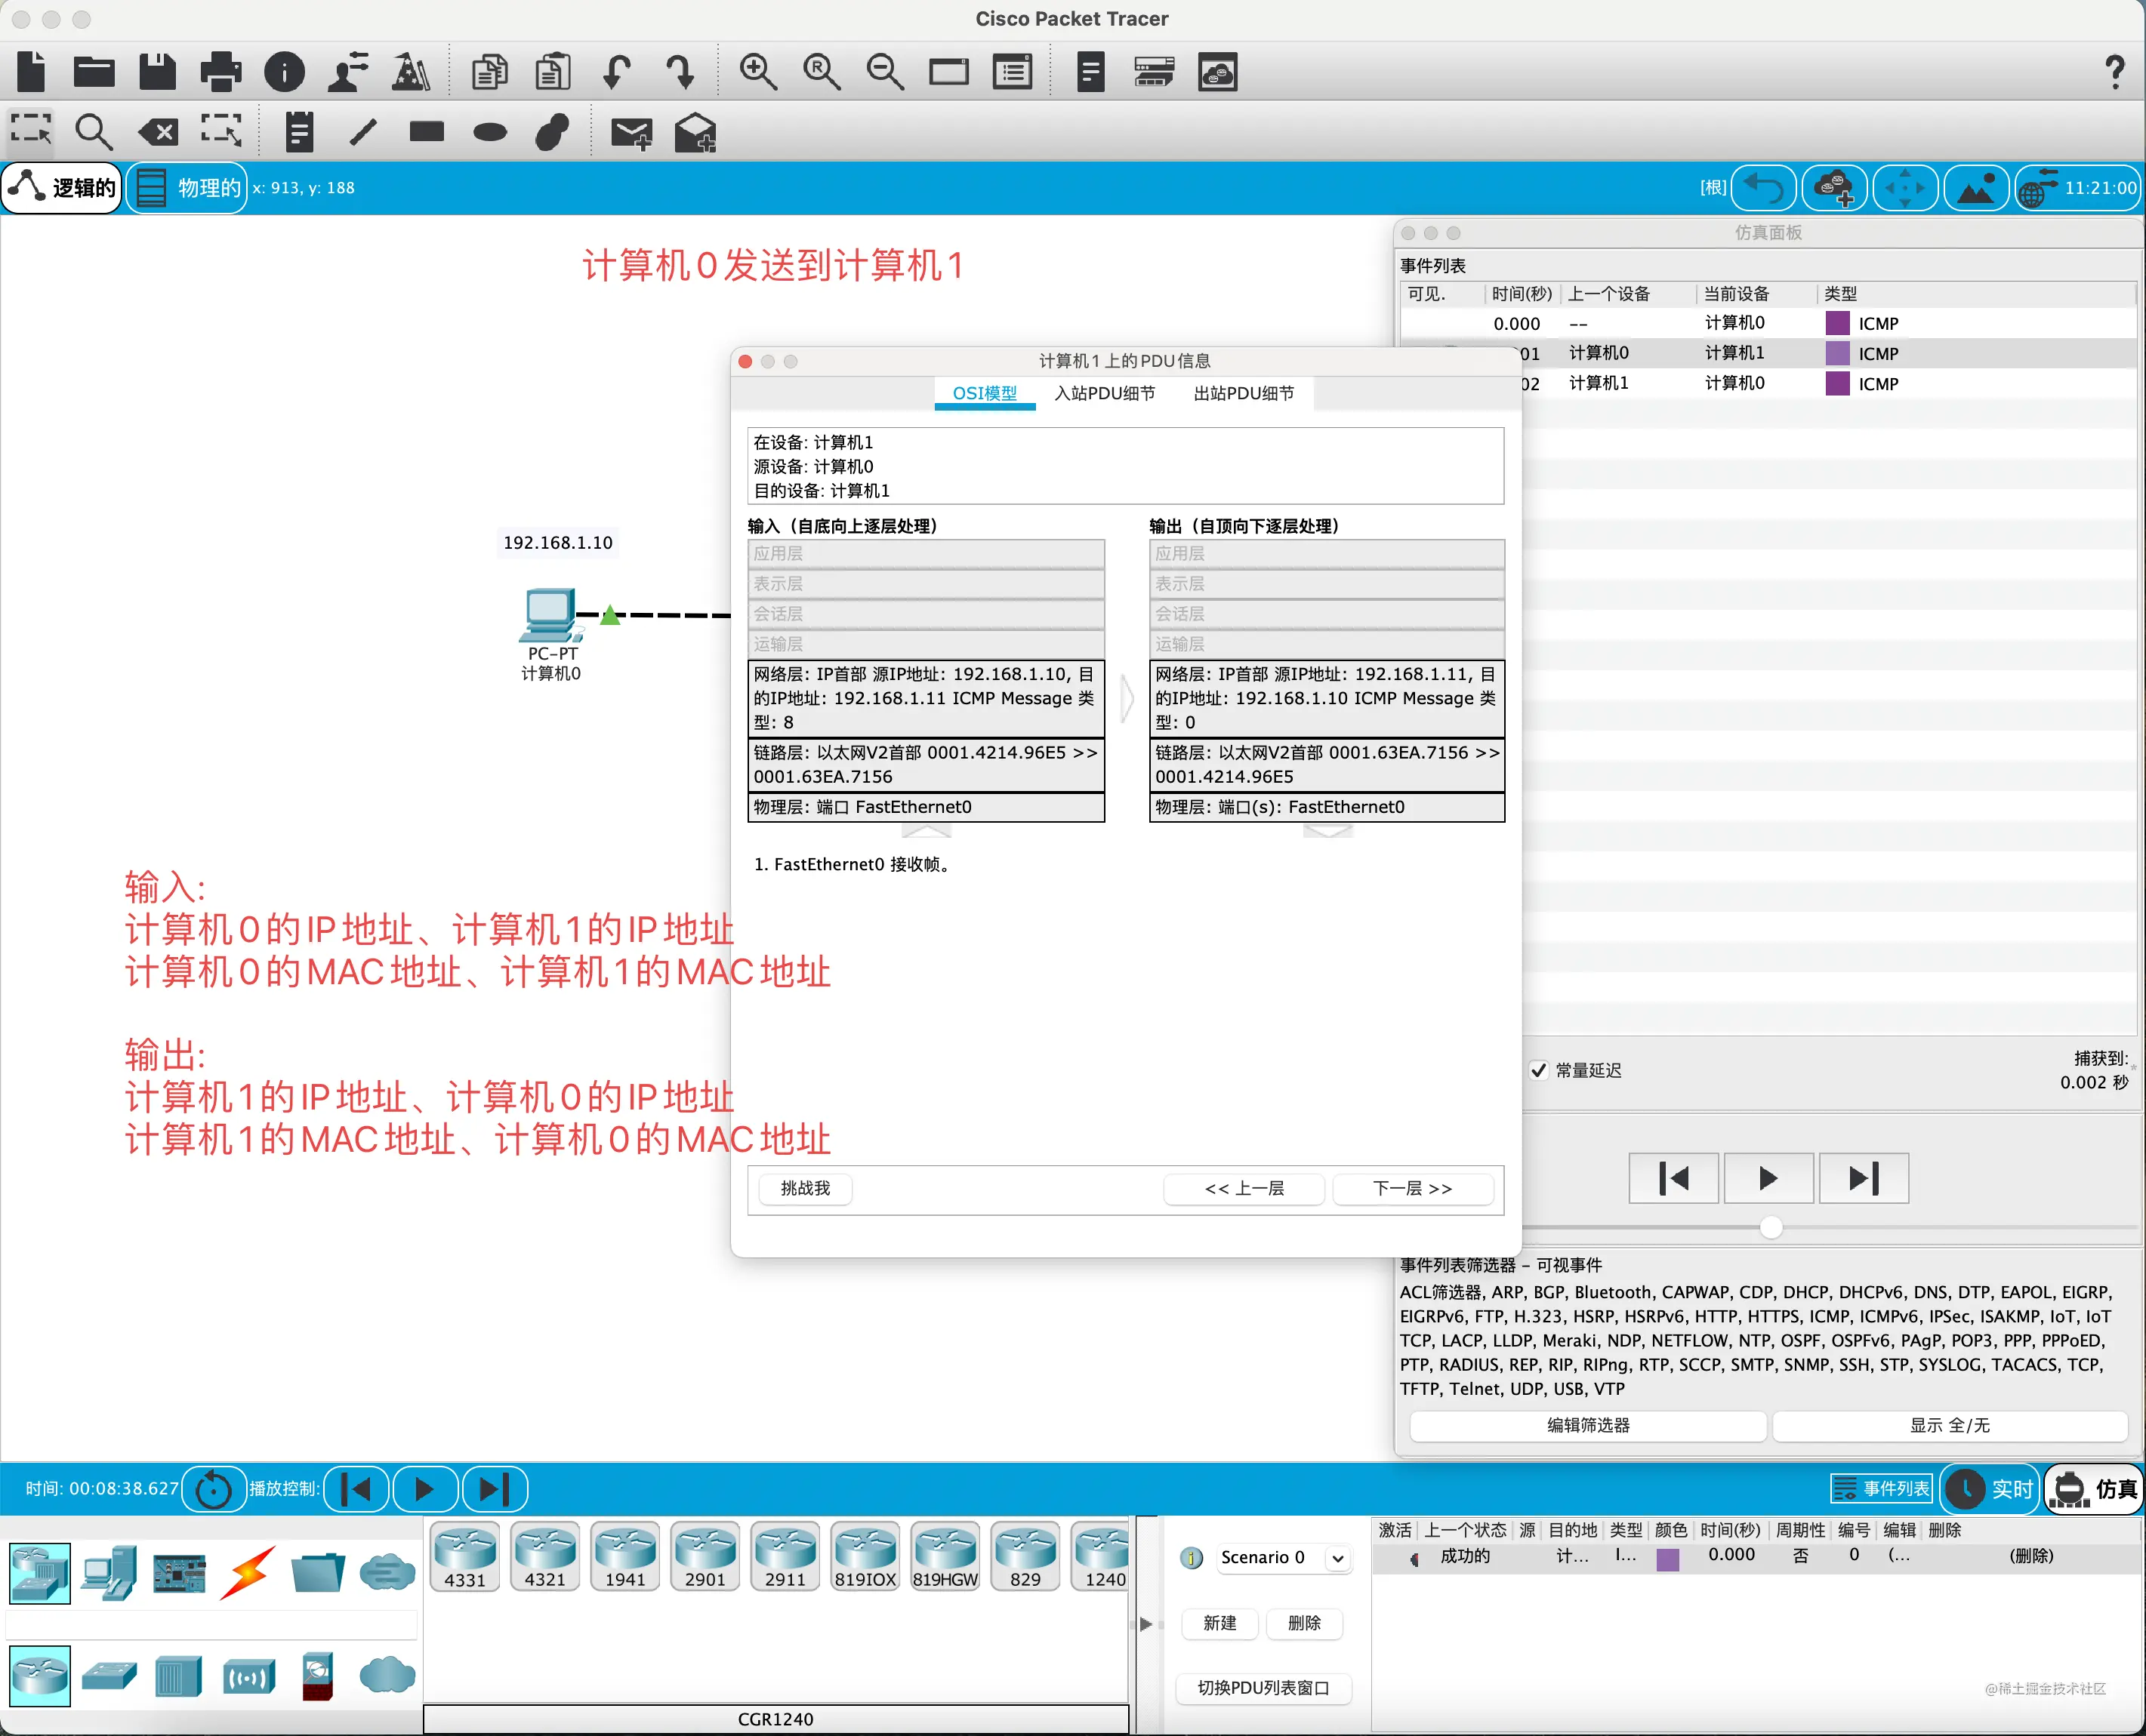Image resolution: width=2146 pixels, height=1736 pixels.
Task: Switch to 仿真 mode
Action: [2094, 1489]
